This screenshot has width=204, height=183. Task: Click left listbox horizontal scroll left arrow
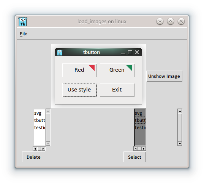coord(35,149)
